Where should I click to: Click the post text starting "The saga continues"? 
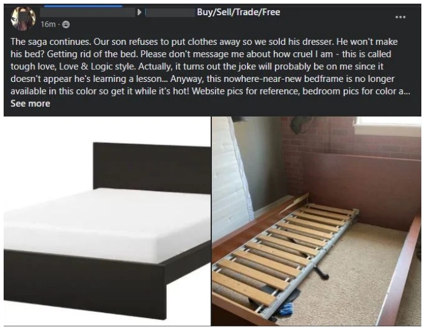[x=210, y=66]
